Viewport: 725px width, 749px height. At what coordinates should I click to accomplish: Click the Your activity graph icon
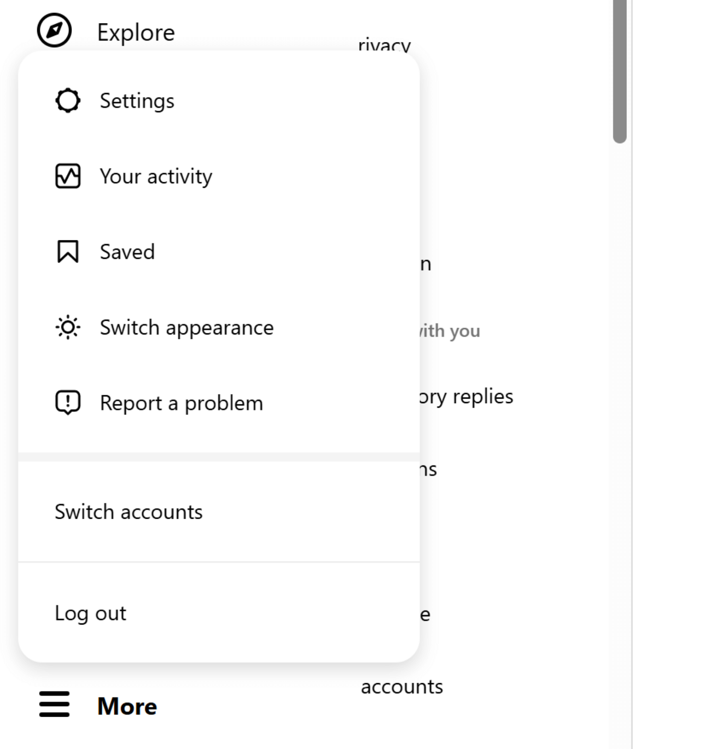point(68,176)
